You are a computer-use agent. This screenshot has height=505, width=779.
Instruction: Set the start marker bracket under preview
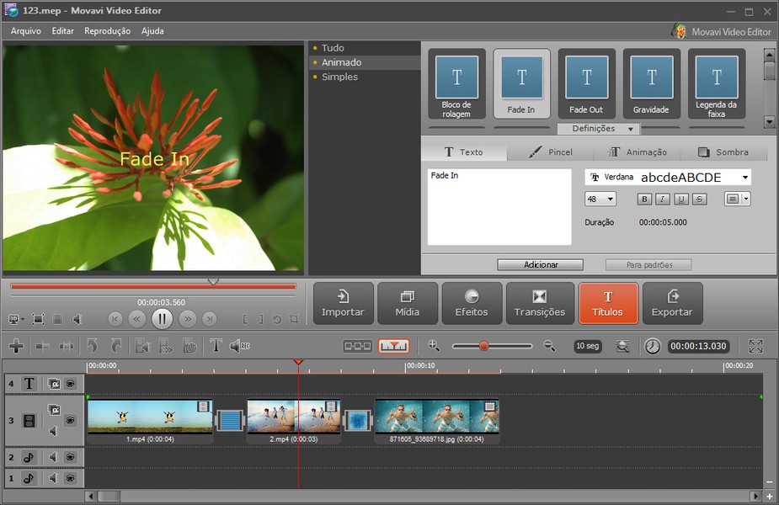[245, 319]
